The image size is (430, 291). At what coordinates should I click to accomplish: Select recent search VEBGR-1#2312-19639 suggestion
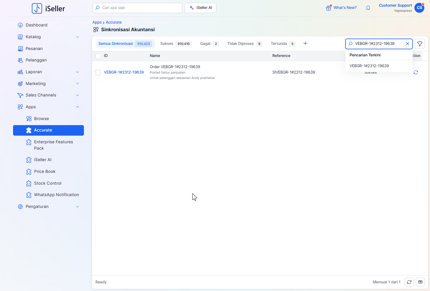[x=369, y=66]
